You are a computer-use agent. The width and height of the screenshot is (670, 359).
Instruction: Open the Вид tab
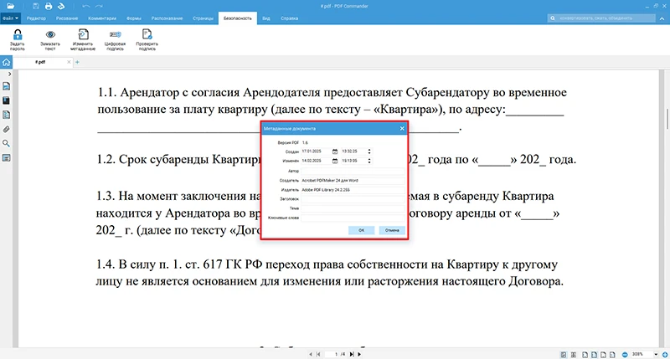[x=266, y=18]
